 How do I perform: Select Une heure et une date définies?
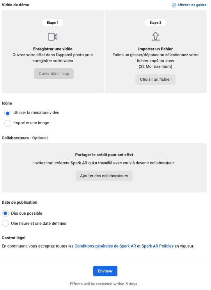[x=5, y=223]
